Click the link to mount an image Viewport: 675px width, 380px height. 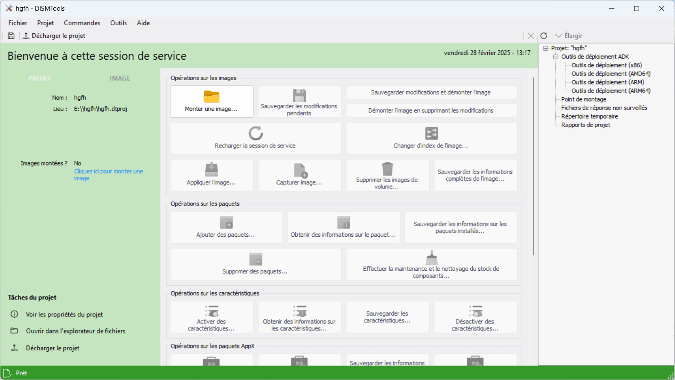point(108,175)
